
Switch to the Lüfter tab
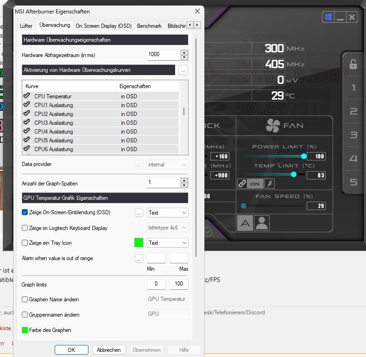(26, 25)
